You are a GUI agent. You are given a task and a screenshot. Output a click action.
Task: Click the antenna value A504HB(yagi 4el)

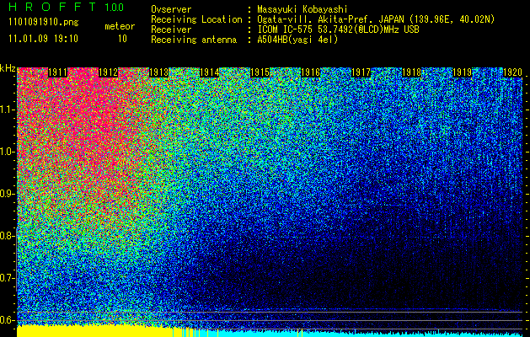[297, 40]
